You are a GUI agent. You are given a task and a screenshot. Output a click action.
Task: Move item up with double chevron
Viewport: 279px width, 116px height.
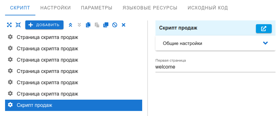pos(70,25)
